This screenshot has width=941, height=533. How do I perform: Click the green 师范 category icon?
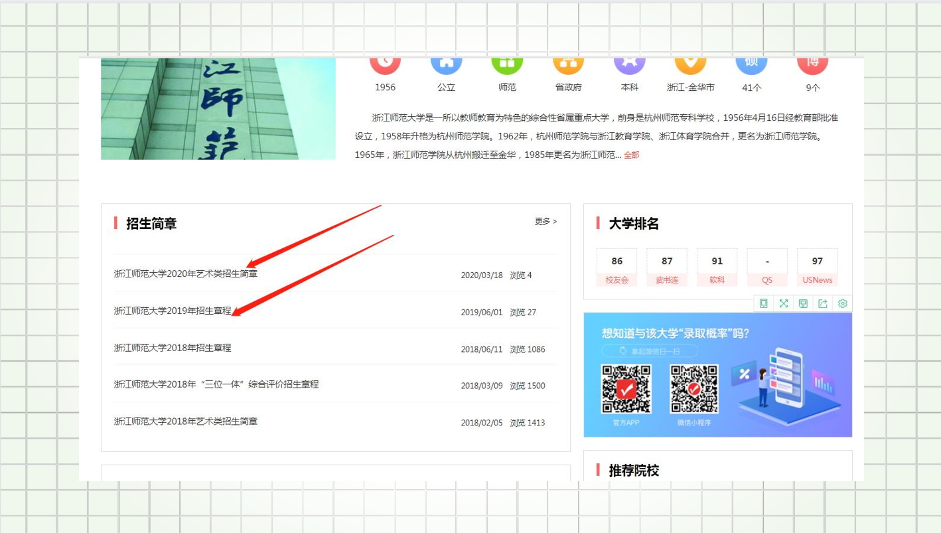[507, 64]
